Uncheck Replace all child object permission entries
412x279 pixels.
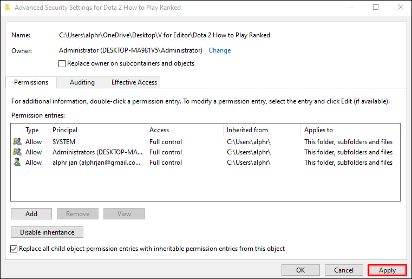(x=14, y=249)
